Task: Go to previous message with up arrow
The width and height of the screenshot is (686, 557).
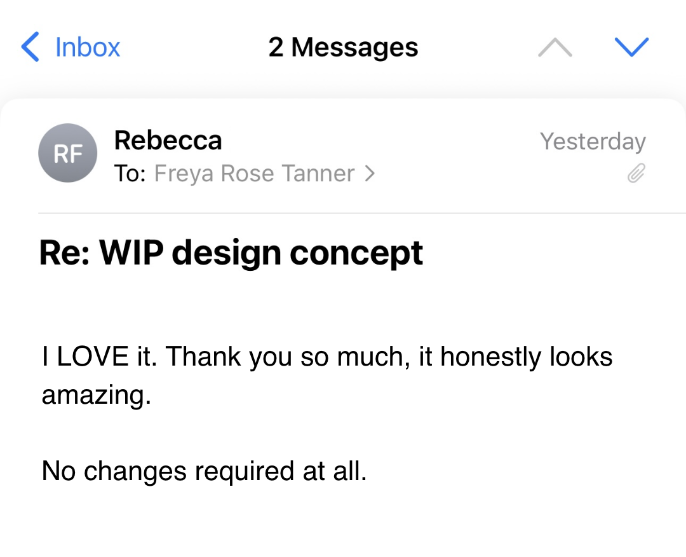Action: pyautogui.click(x=555, y=48)
